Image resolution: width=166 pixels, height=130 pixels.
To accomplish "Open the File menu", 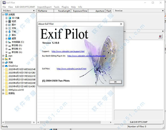I will tap(4, 7).
